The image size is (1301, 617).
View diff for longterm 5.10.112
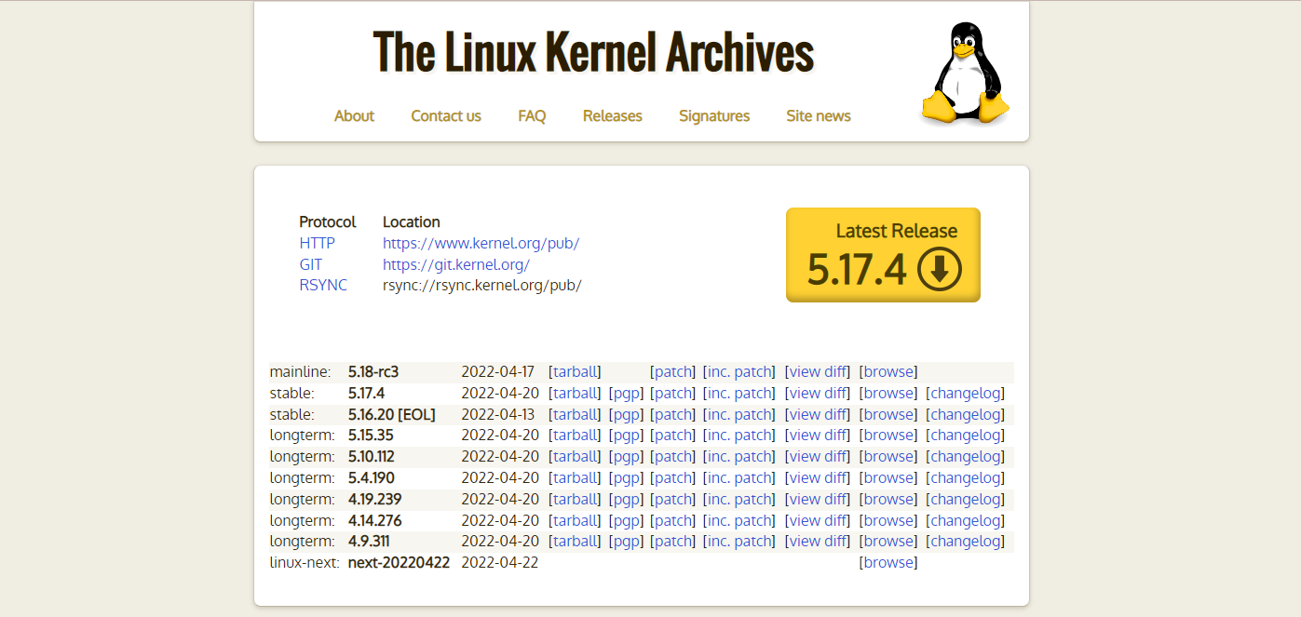tap(817, 456)
